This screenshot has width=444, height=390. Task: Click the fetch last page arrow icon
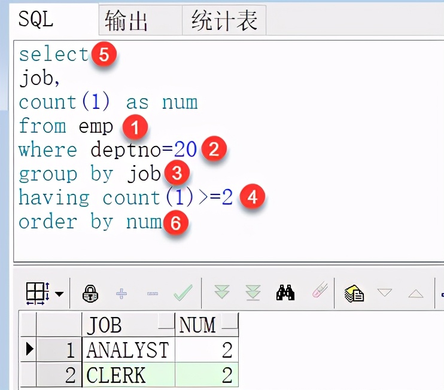tap(253, 292)
